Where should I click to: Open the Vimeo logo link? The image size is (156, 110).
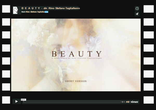click(x=134, y=102)
